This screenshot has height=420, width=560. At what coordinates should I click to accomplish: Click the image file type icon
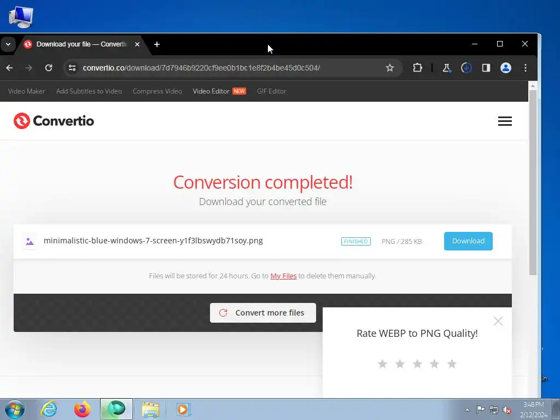click(x=30, y=241)
